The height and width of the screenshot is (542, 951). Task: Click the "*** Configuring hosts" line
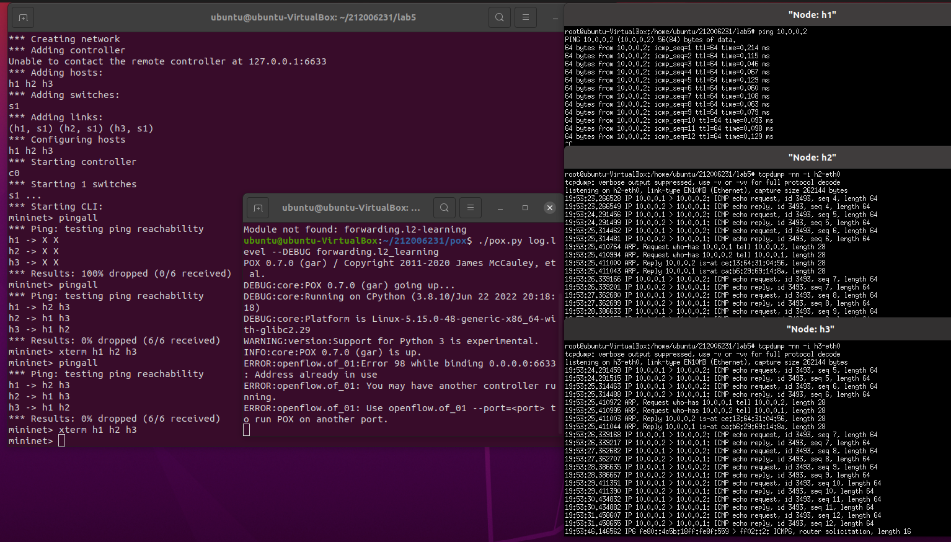point(67,140)
